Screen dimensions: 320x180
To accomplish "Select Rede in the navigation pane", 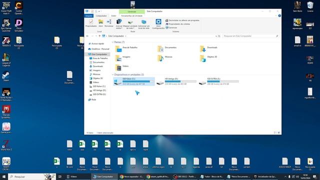I will [x=93, y=99].
